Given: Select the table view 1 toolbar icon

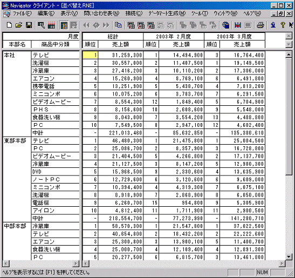Looking at the screenshot, I should click(x=131, y=25).
